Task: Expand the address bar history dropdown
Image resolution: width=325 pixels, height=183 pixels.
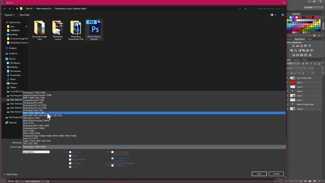Action: coord(240,9)
